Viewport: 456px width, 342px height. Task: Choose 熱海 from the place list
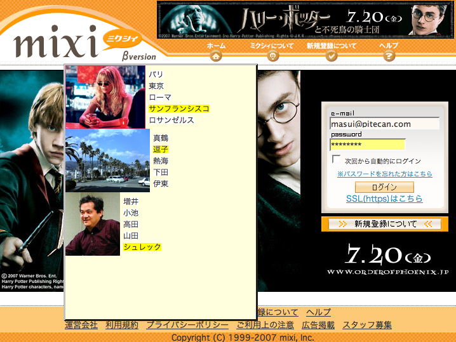click(161, 161)
